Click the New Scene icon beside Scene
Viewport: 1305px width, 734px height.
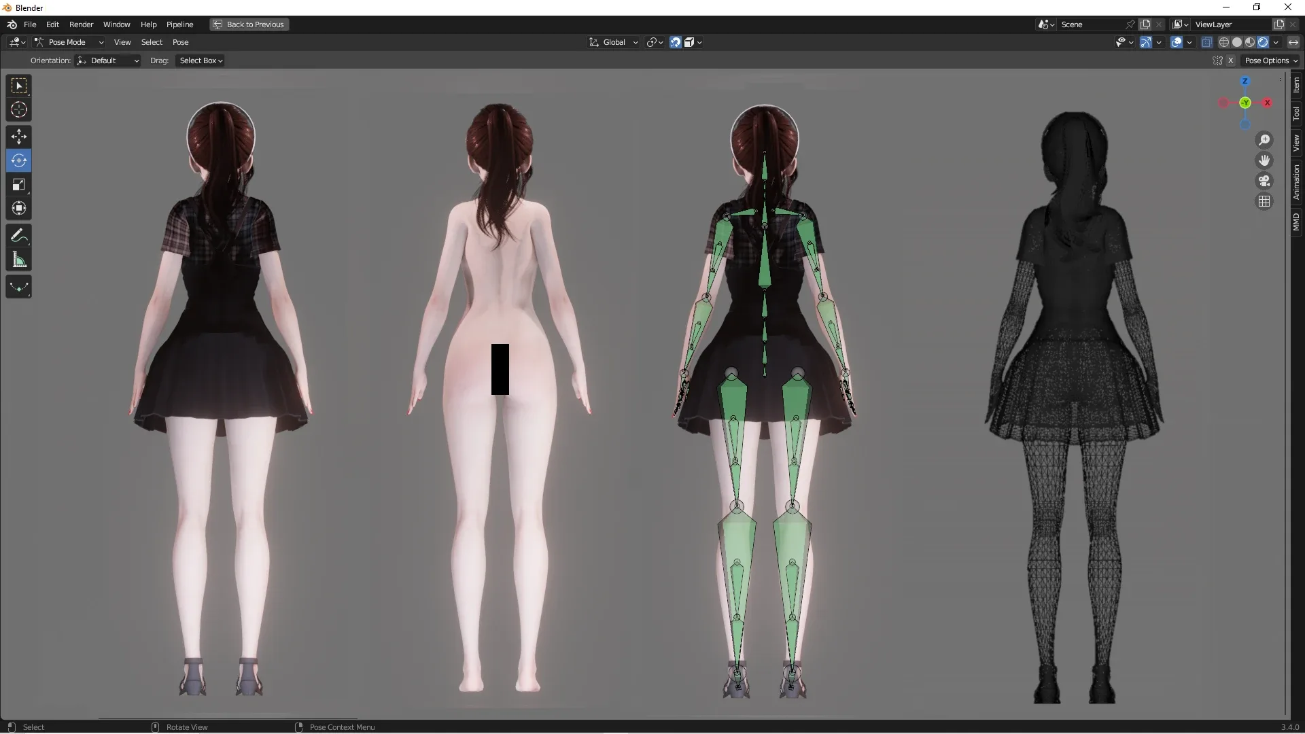tap(1145, 24)
